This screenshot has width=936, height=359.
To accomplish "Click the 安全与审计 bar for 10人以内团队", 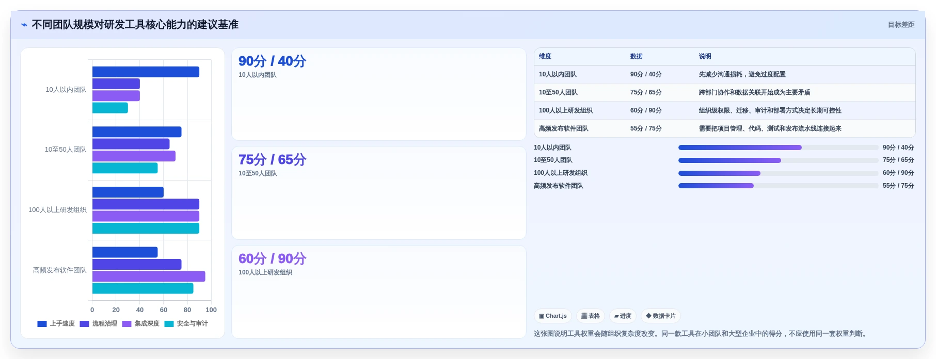I will 110,108.
